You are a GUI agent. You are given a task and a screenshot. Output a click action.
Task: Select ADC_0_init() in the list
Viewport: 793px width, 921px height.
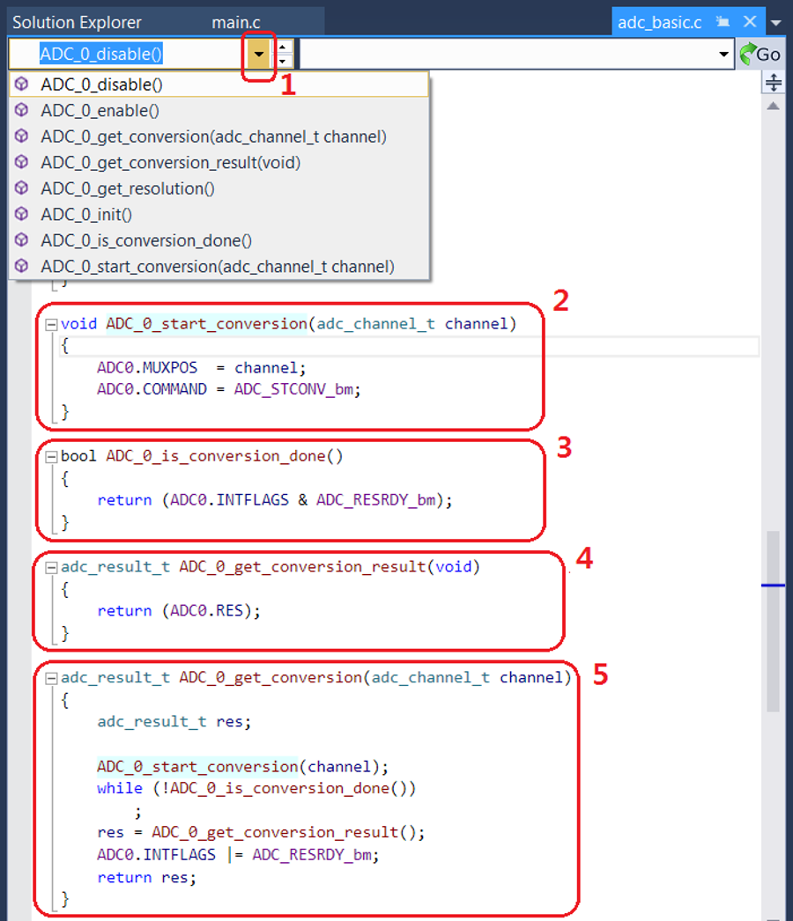[219, 214]
